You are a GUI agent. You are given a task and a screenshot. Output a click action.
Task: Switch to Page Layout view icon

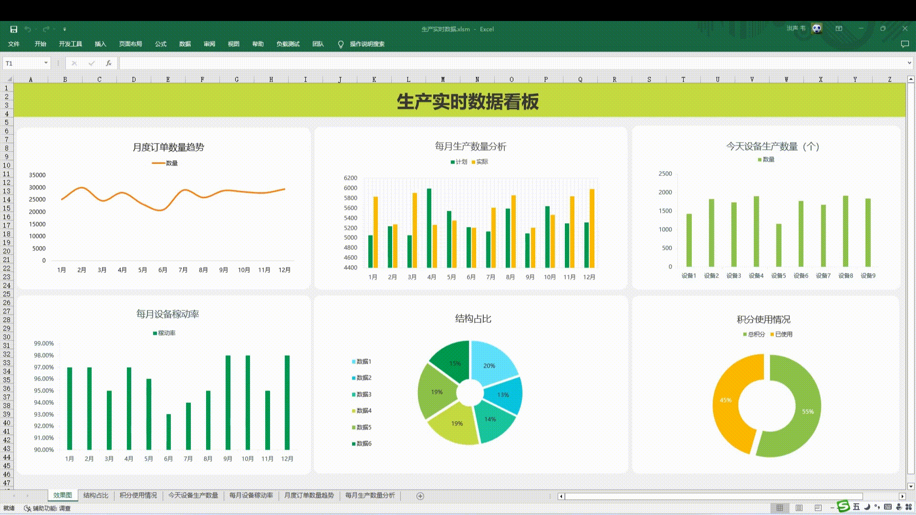pyautogui.click(x=799, y=508)
